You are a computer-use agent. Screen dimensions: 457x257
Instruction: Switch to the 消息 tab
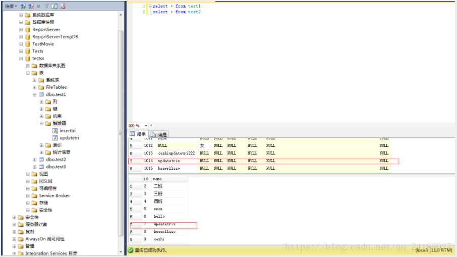[159, 134]
